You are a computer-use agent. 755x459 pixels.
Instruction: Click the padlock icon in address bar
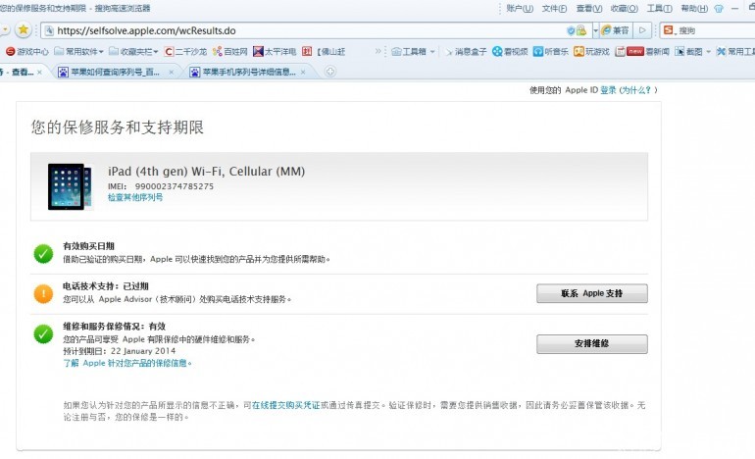581,30
